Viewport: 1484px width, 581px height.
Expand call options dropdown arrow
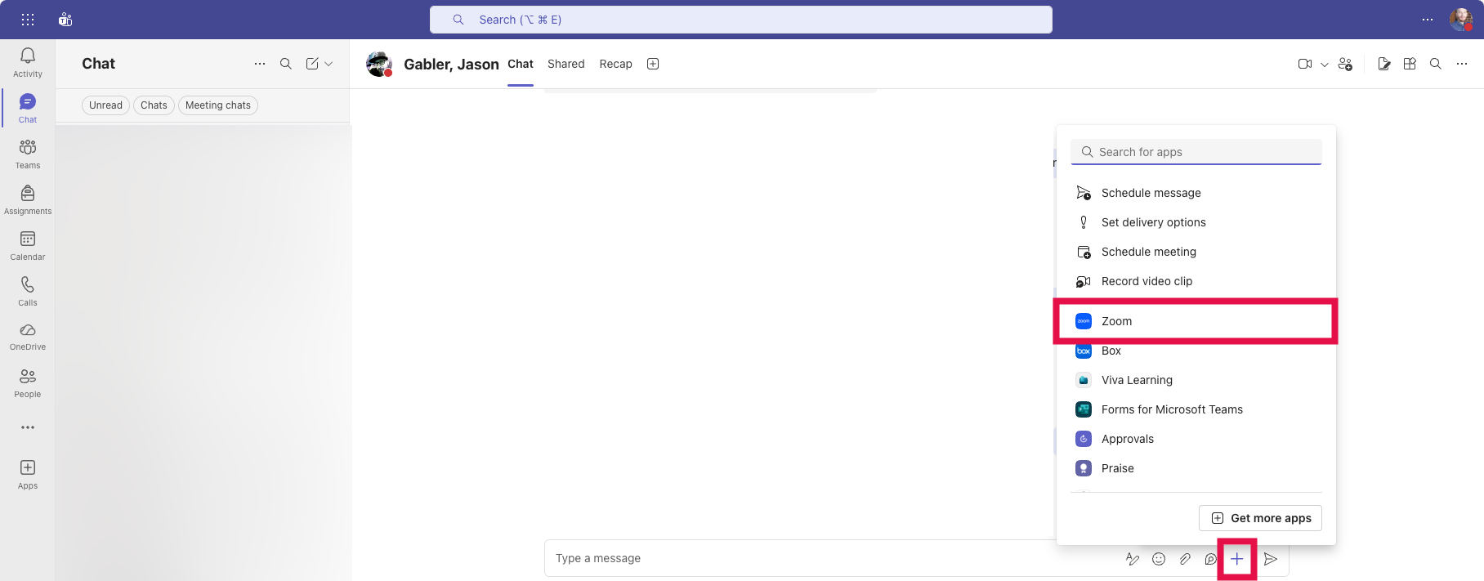1325,64
